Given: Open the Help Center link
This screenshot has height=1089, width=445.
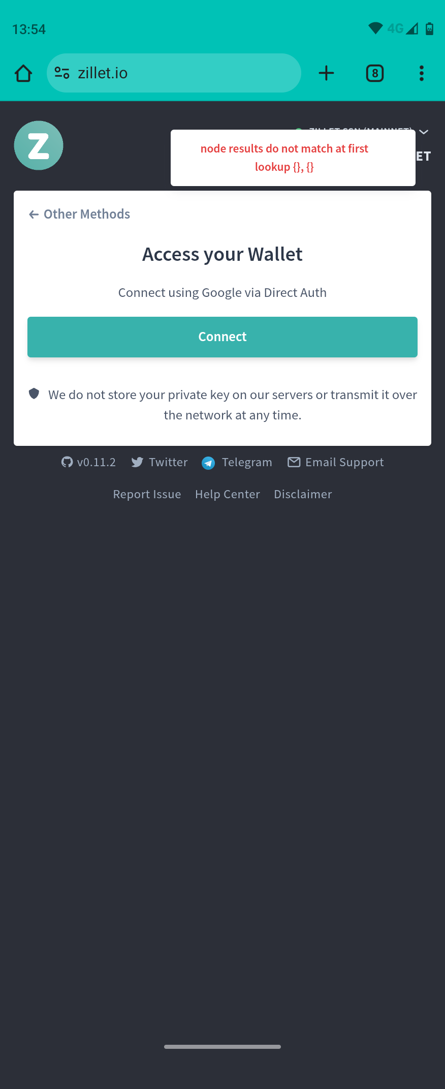Looking at the screenshot, I should click(228, 494).
